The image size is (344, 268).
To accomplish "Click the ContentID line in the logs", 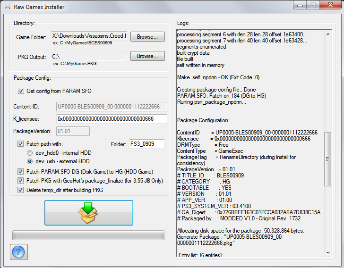I will [247, 133].
